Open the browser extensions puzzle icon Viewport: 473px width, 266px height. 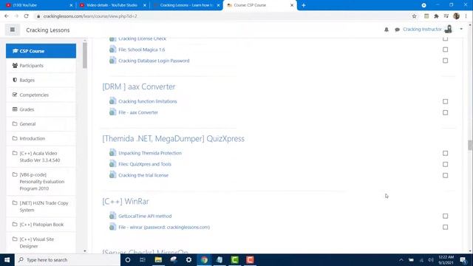pos(436,16)
